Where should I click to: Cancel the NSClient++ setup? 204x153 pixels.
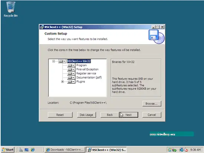[x=152, y=115]
